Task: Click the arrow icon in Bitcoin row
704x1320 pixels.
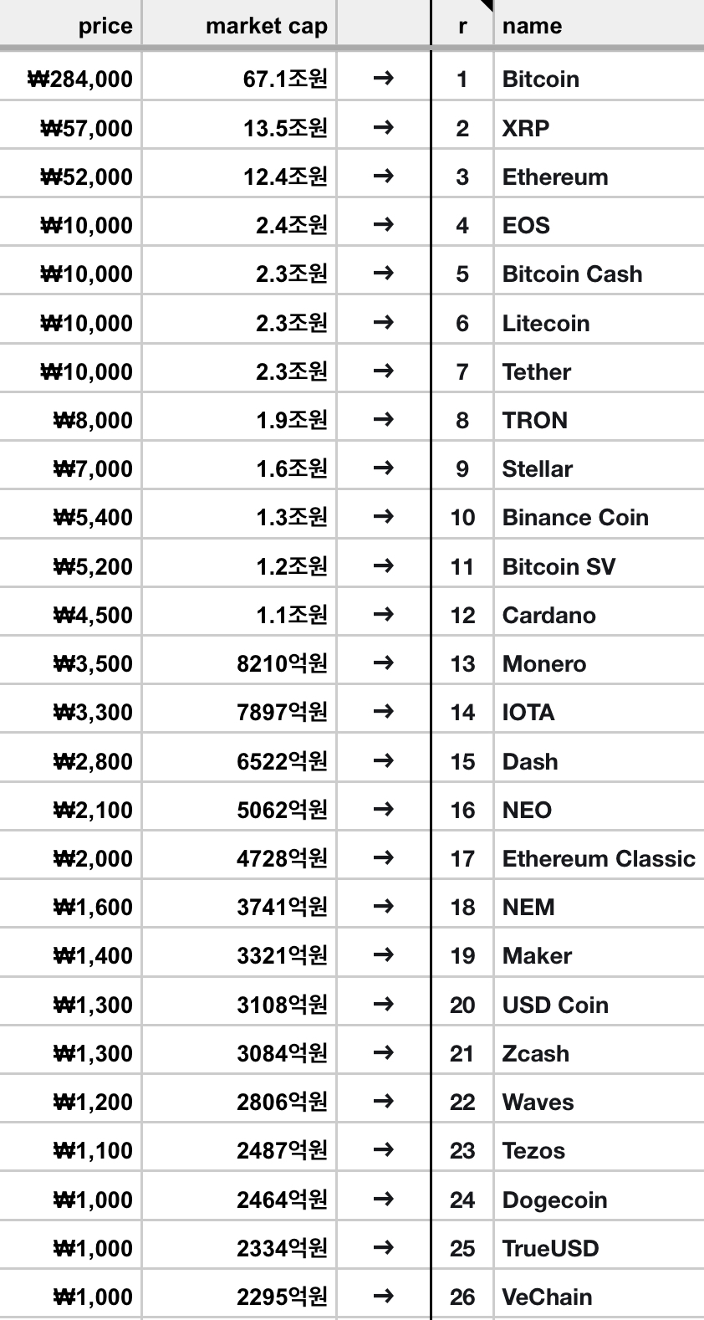Action: 384,79
